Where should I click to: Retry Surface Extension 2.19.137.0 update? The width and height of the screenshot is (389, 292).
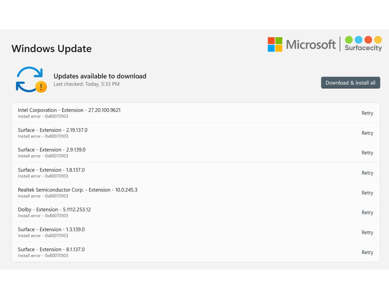tap(367, 133)
